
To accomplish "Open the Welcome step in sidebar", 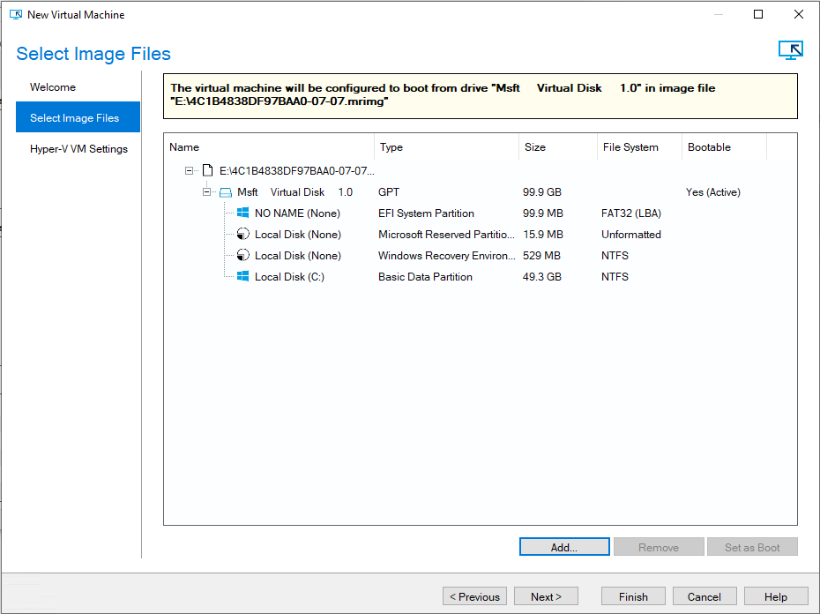I will click(x=53, y=87).
